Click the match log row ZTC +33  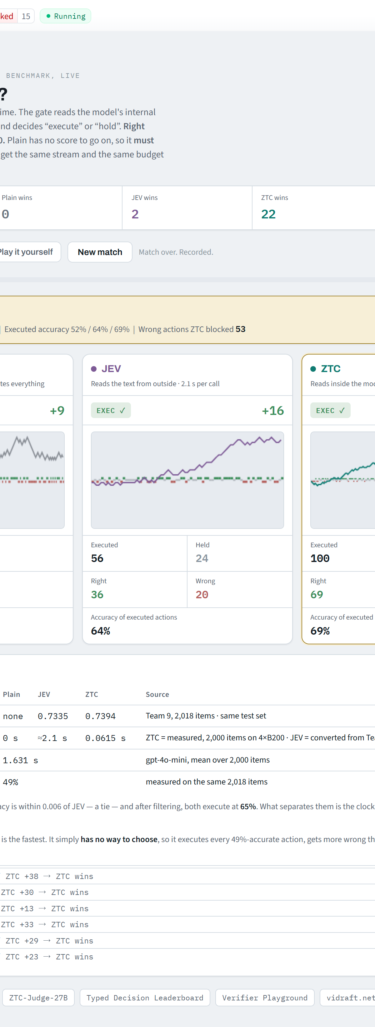[x=187, y=925]
